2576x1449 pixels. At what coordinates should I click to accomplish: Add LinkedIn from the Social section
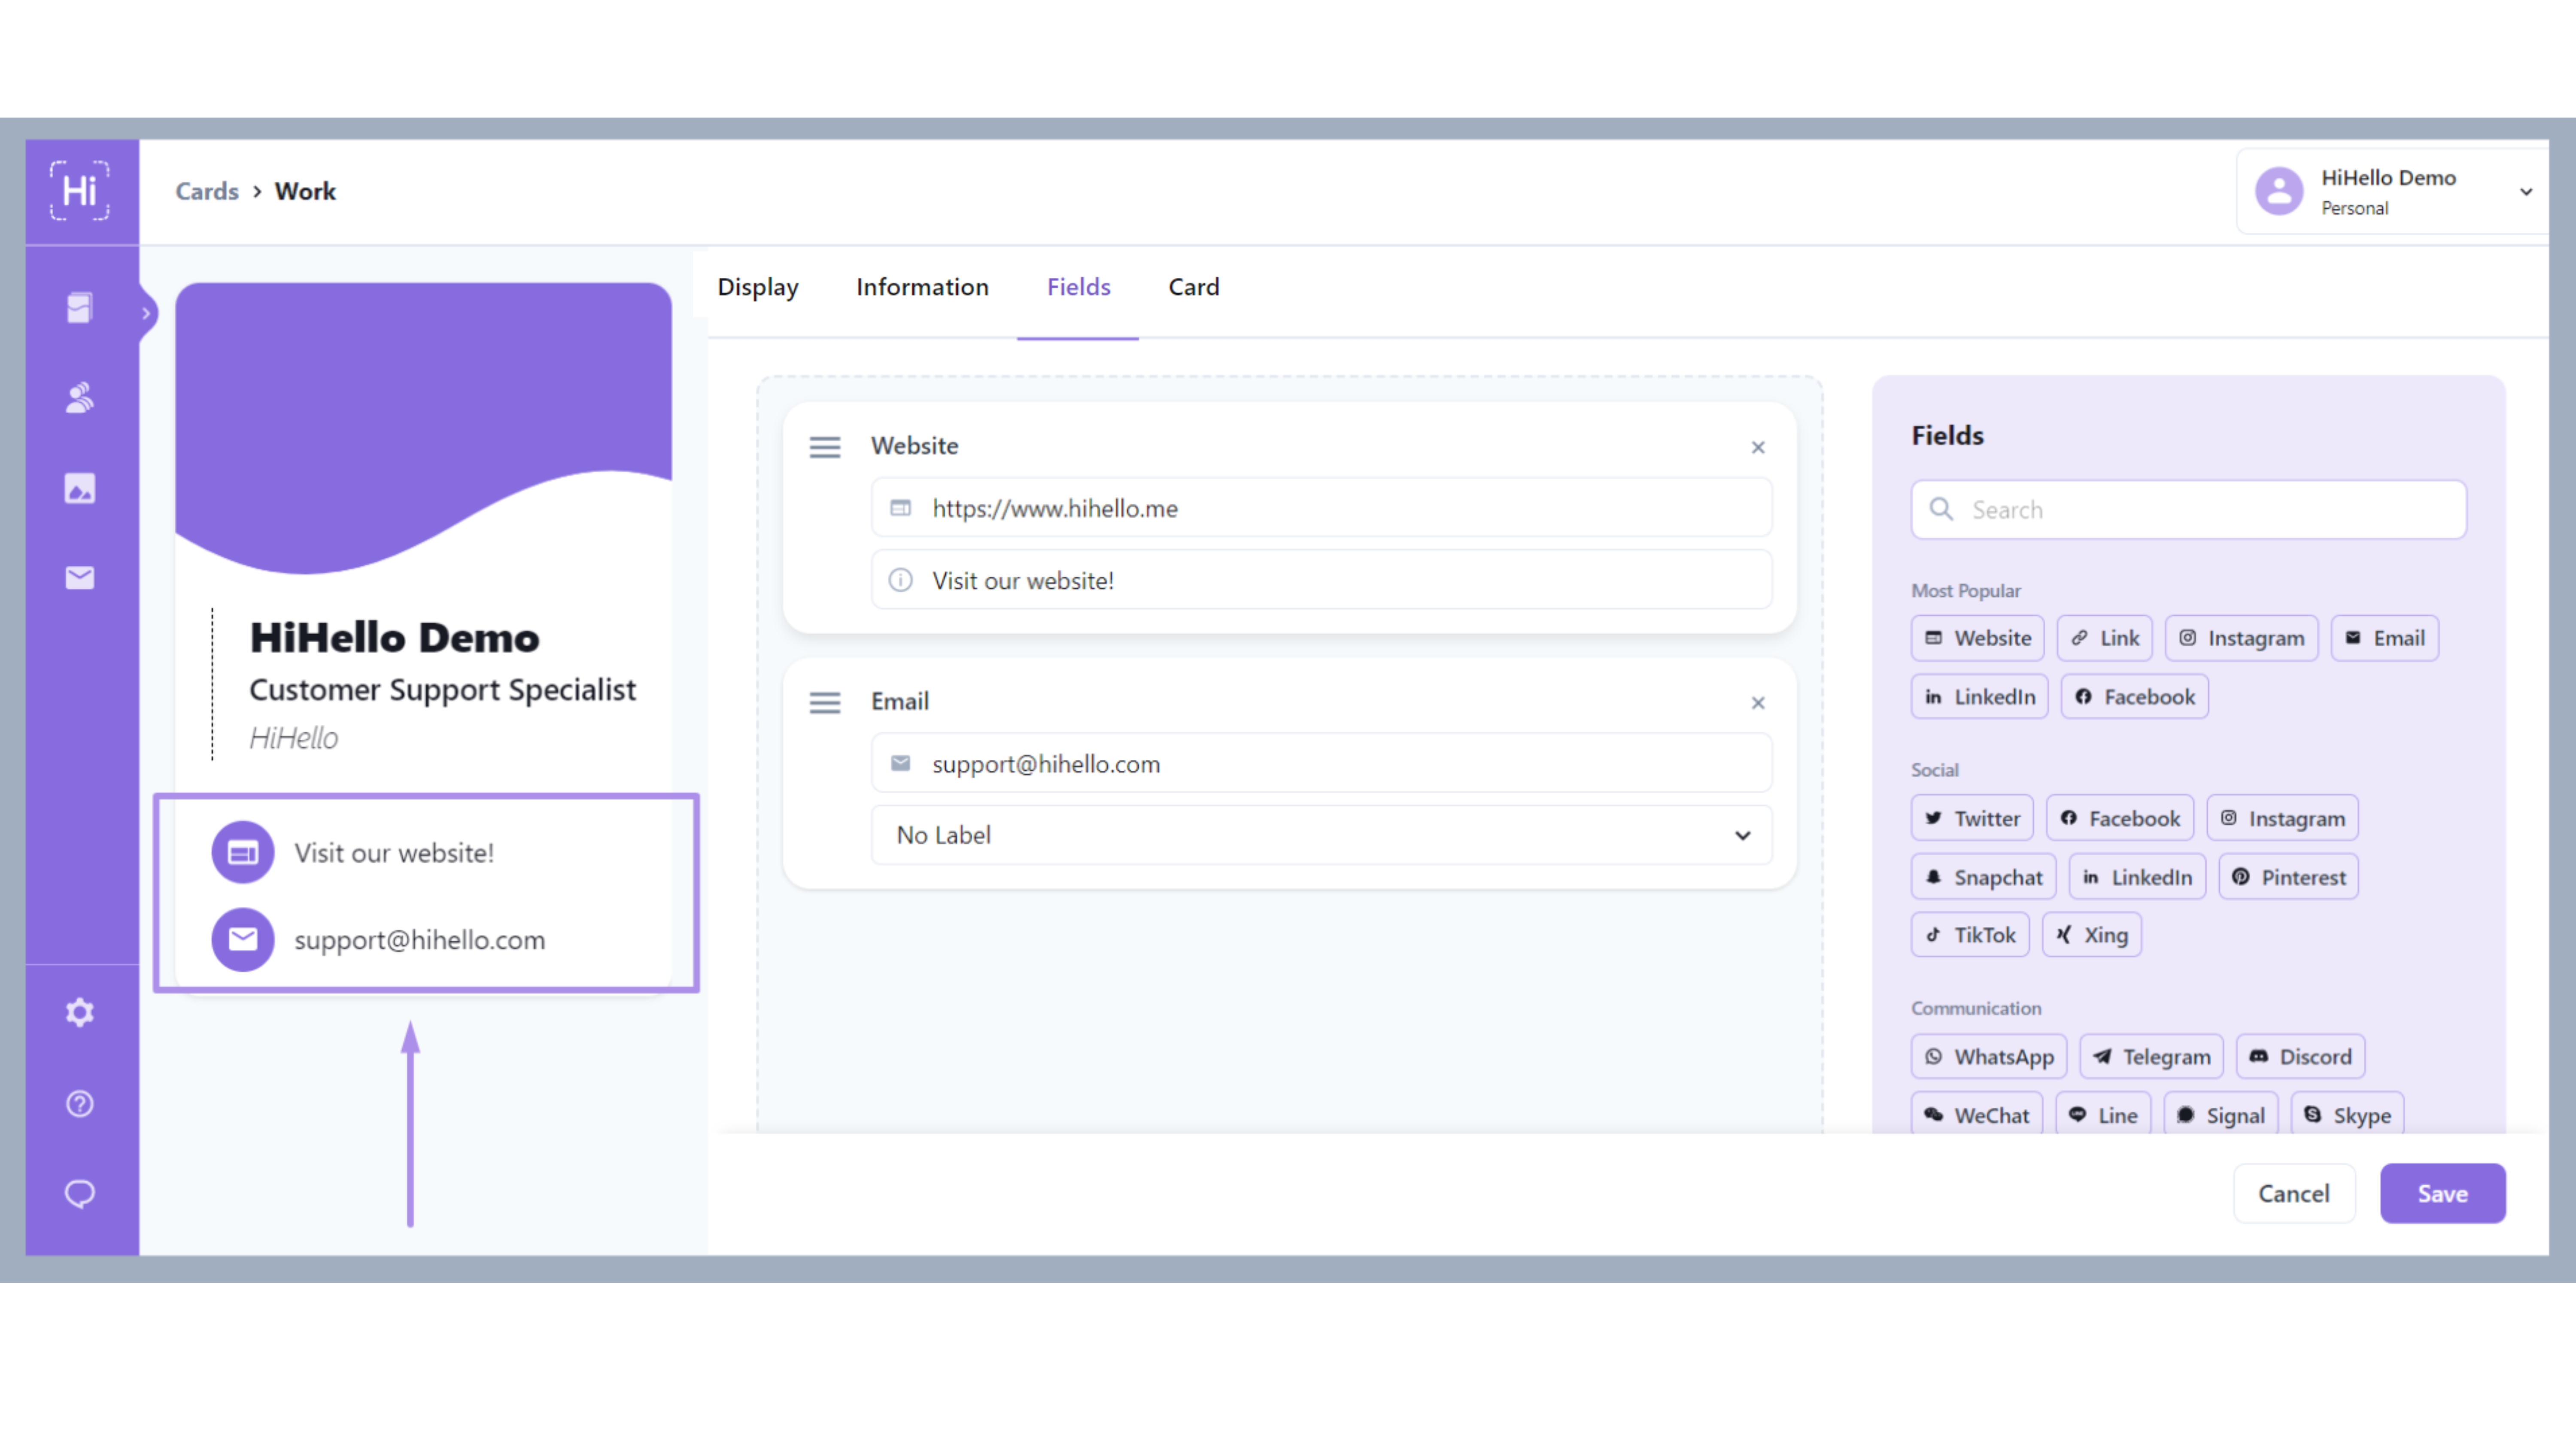tap(2136, 877)
